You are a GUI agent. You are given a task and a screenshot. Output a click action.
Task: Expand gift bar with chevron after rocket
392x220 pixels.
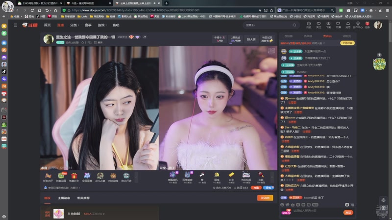click(x=272, y=177)
